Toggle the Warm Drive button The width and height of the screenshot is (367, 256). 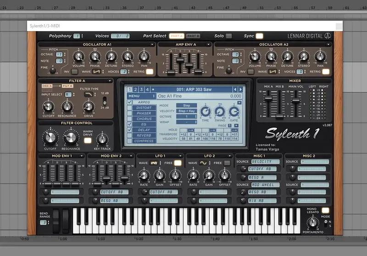click(x=88, y=140)
